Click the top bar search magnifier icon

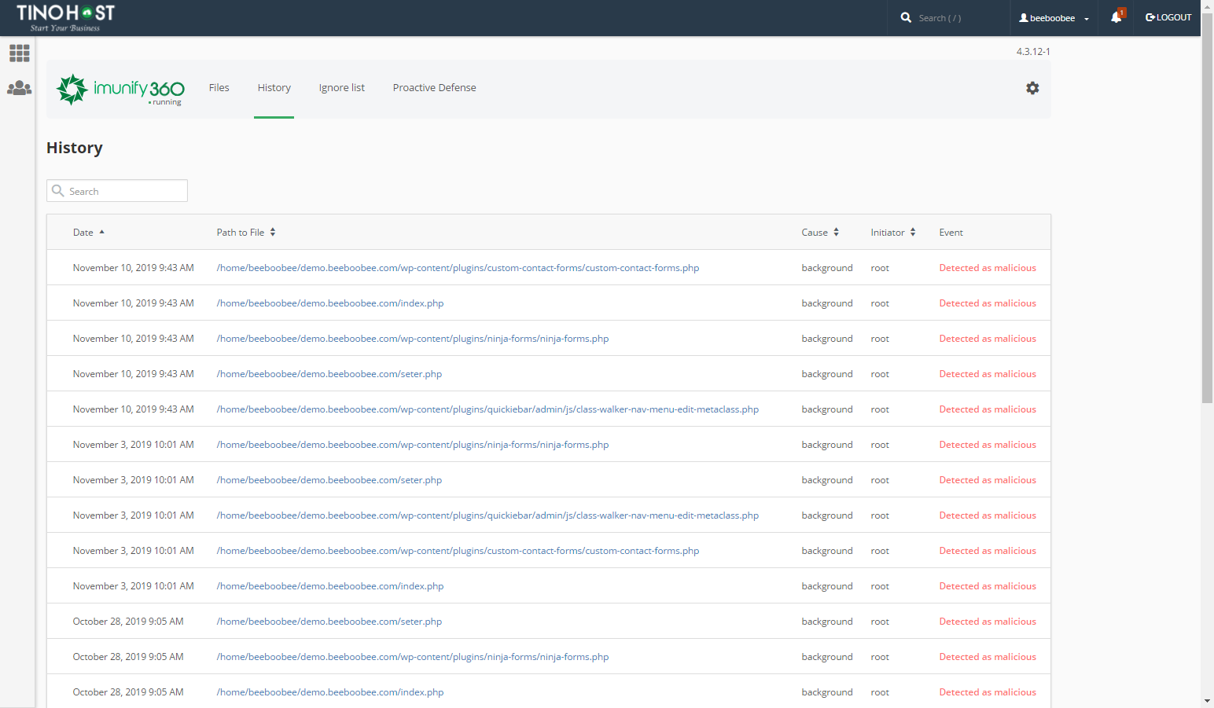(x=906, y=17)
